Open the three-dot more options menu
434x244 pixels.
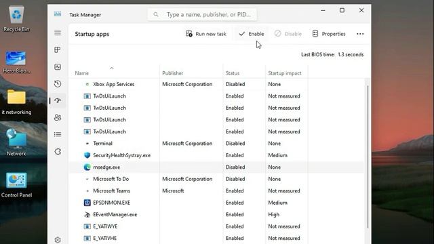(x=360, y=34)
